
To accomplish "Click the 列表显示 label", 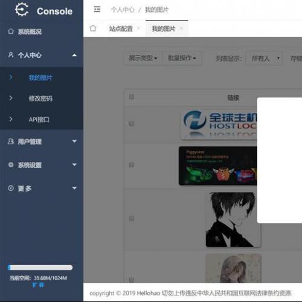I will (x=229, y=59).
